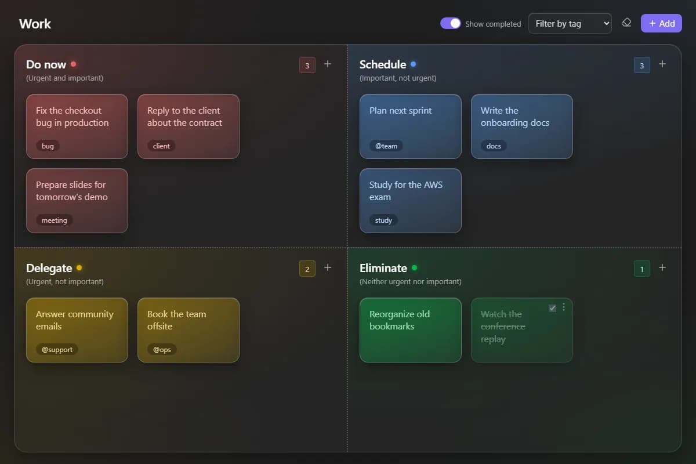Click the Delegate count badge 2
696x464 pixels.
(307, 269)
